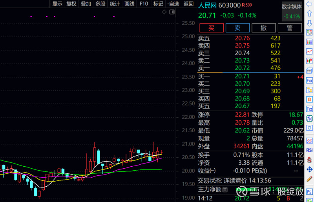
Task: Select the RSI indicator icon
Action: tap(309, 150)
